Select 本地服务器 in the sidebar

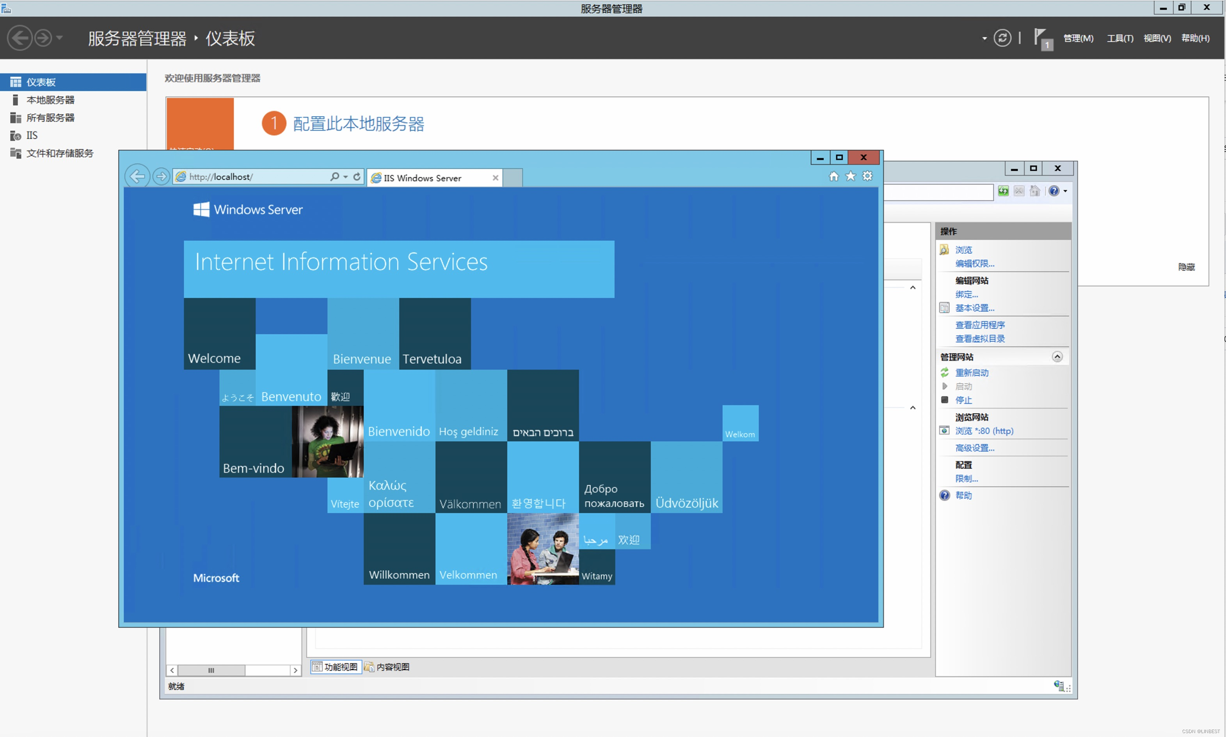73,100
